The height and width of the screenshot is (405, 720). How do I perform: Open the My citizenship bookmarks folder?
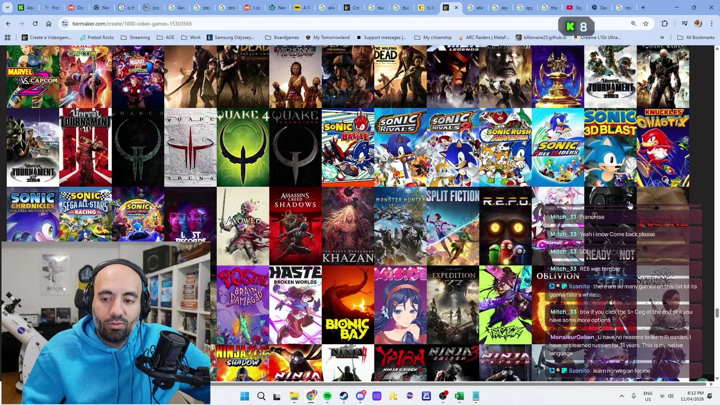[433, 38]
